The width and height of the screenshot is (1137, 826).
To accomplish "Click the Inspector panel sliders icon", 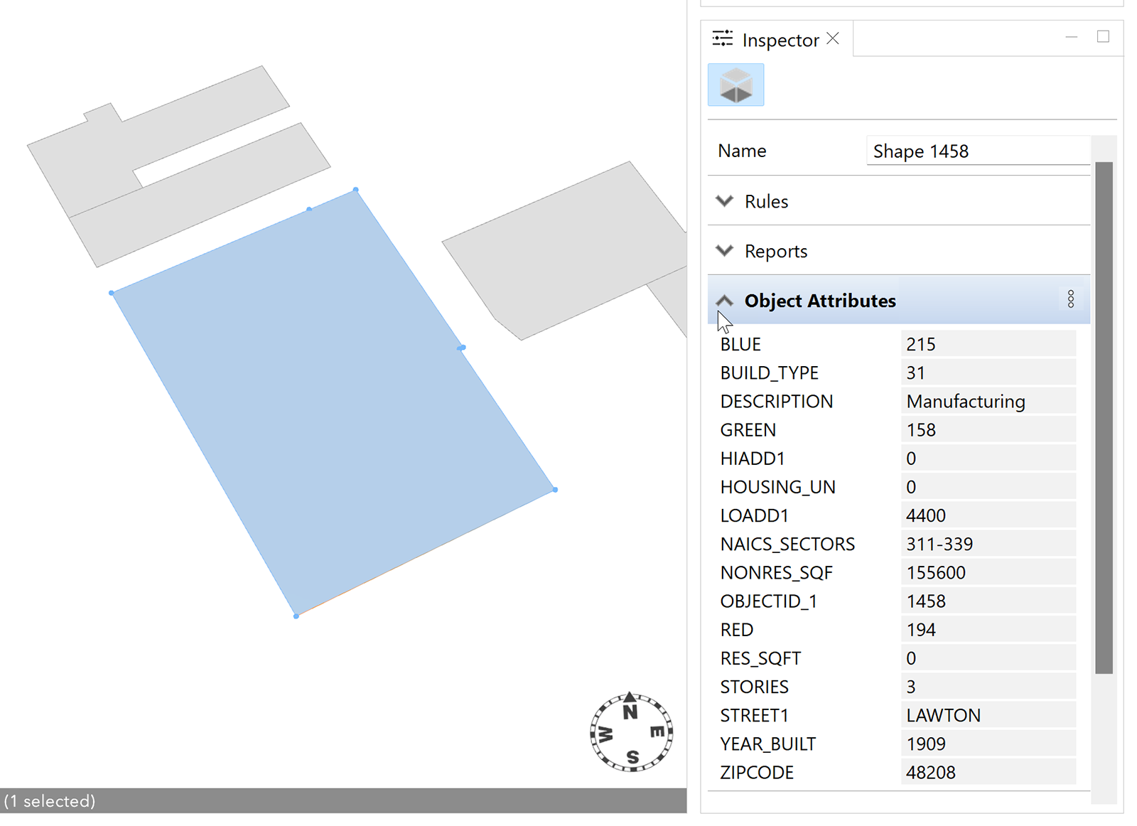I will [721, 39].
